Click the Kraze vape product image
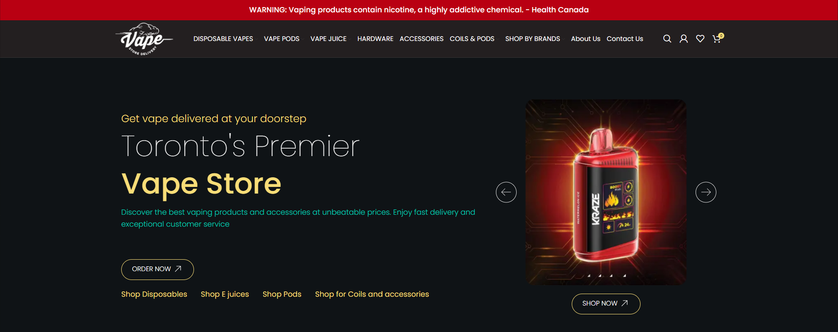Image resolution: width=838 pixels, height=332 pixels. pos(606,192)
